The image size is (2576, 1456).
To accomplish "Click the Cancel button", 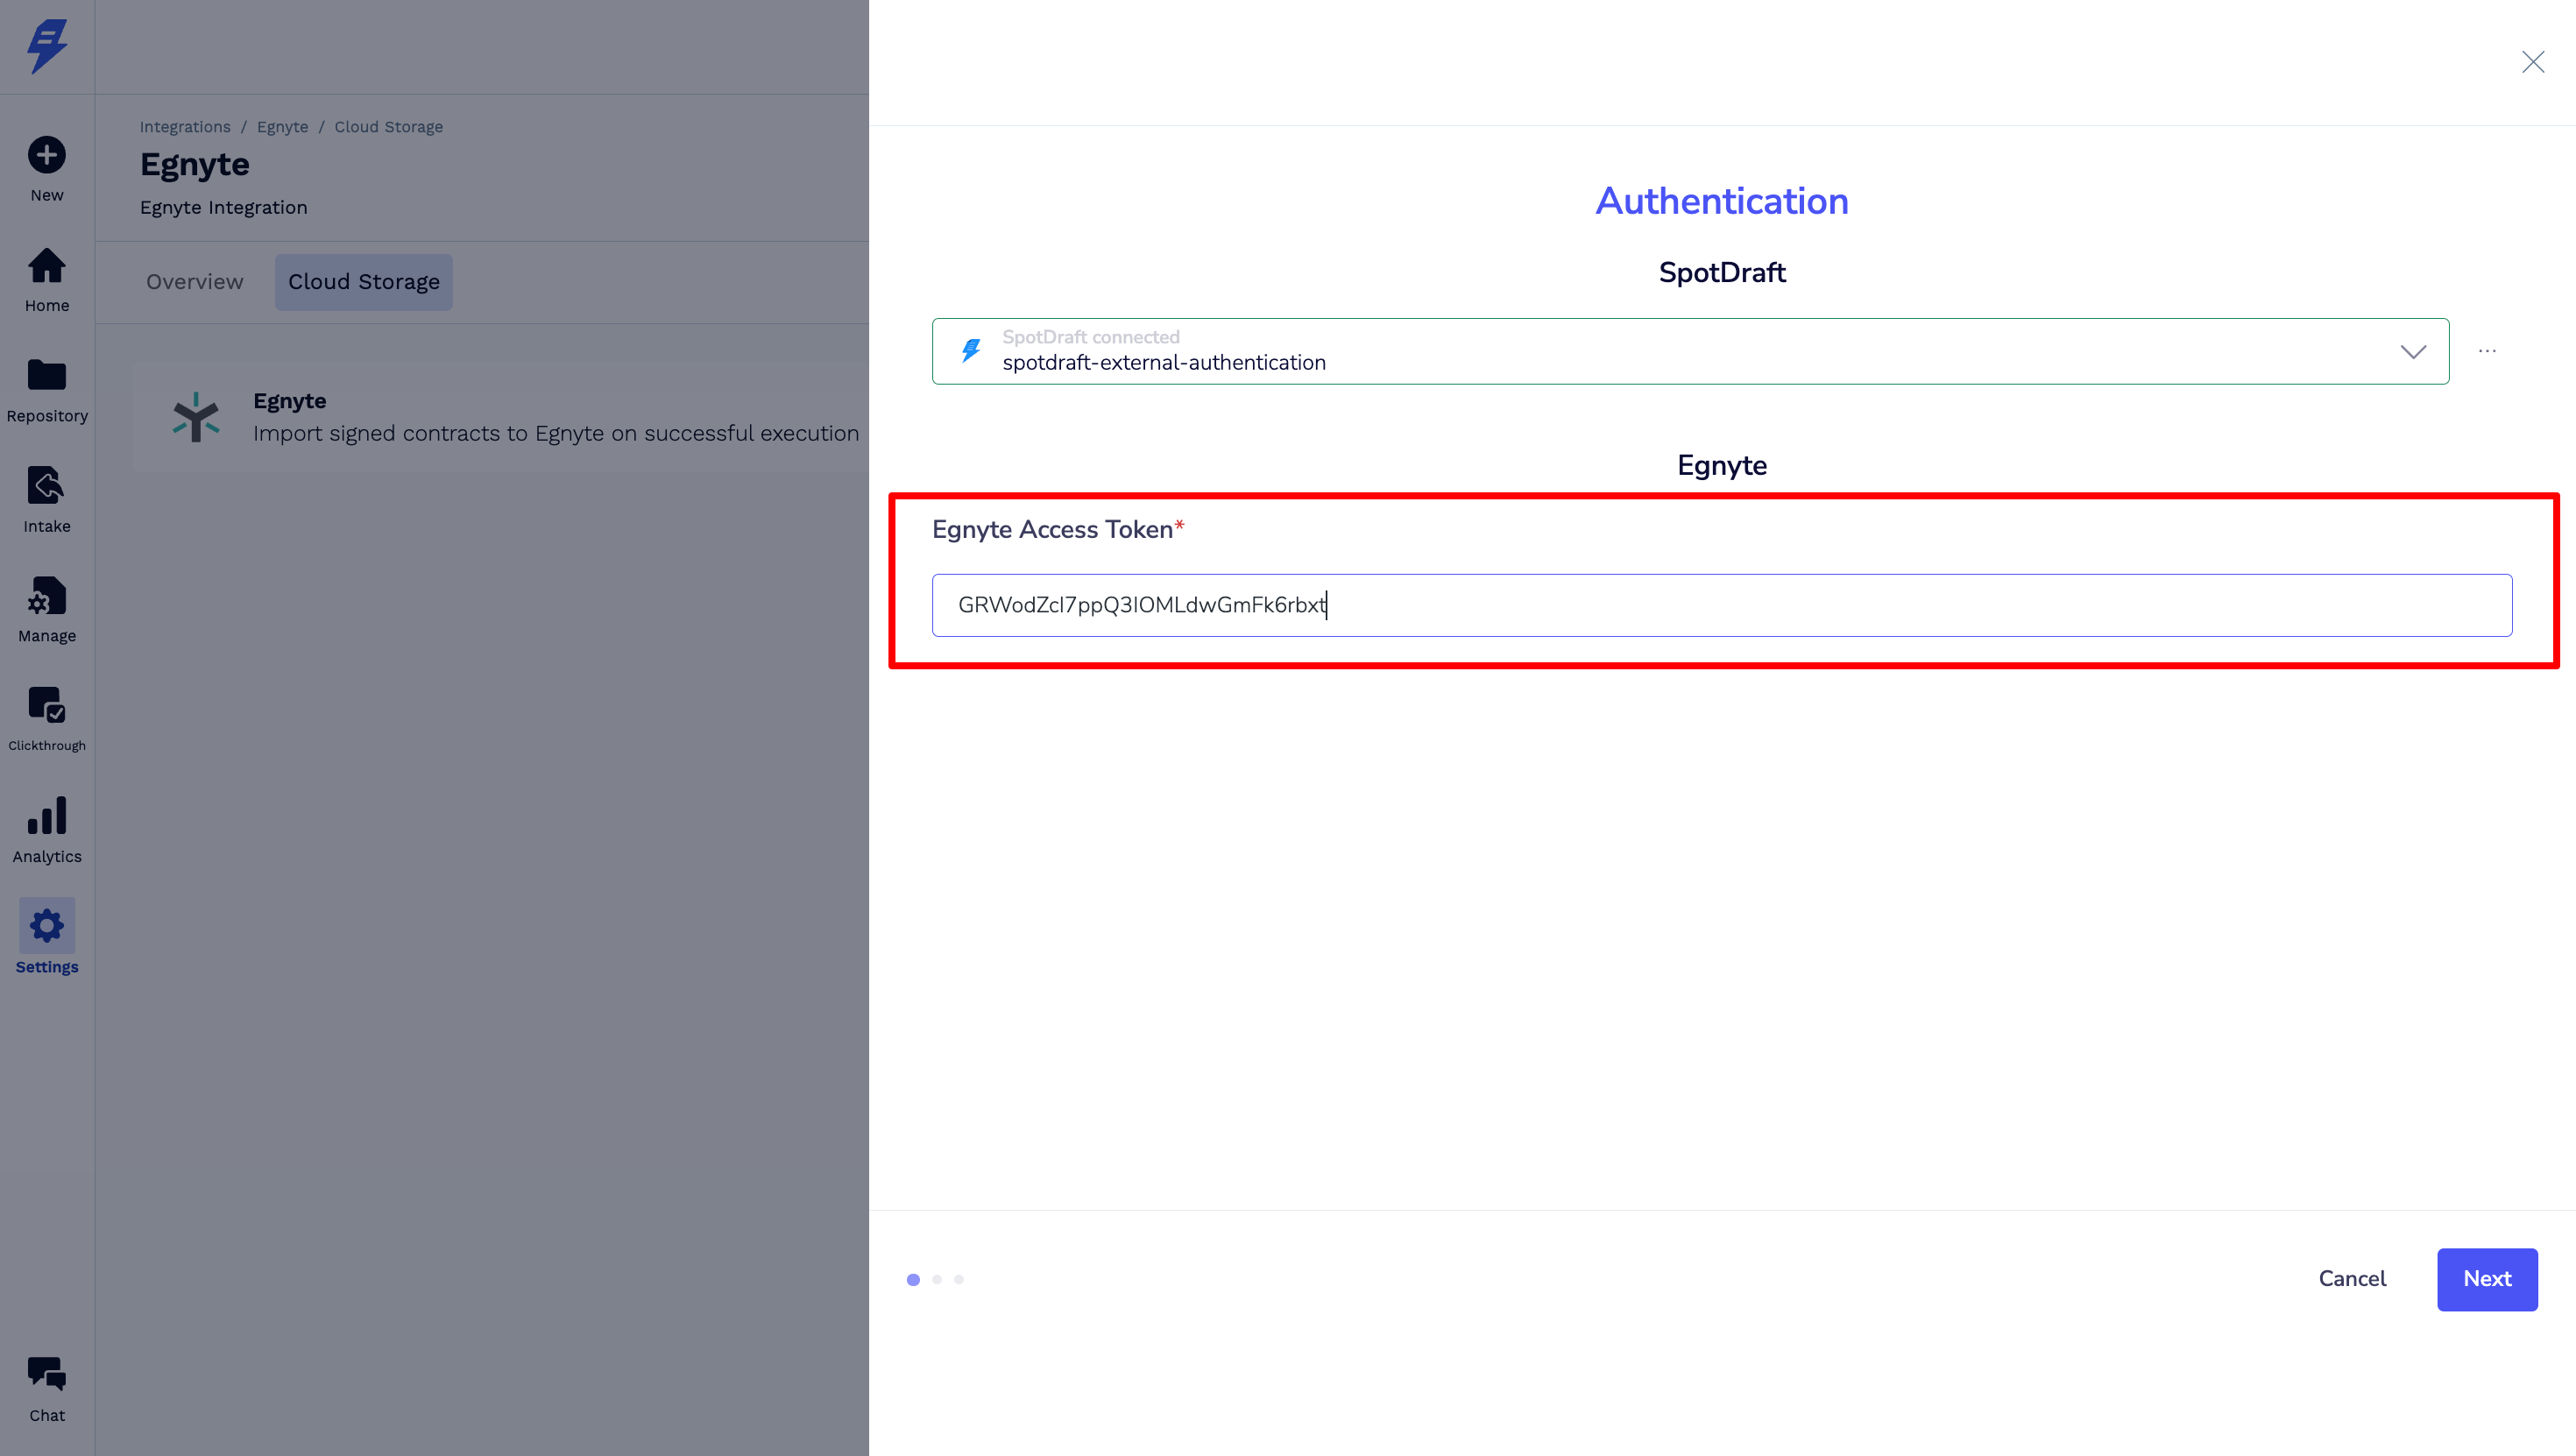I will (2352, 1279).
